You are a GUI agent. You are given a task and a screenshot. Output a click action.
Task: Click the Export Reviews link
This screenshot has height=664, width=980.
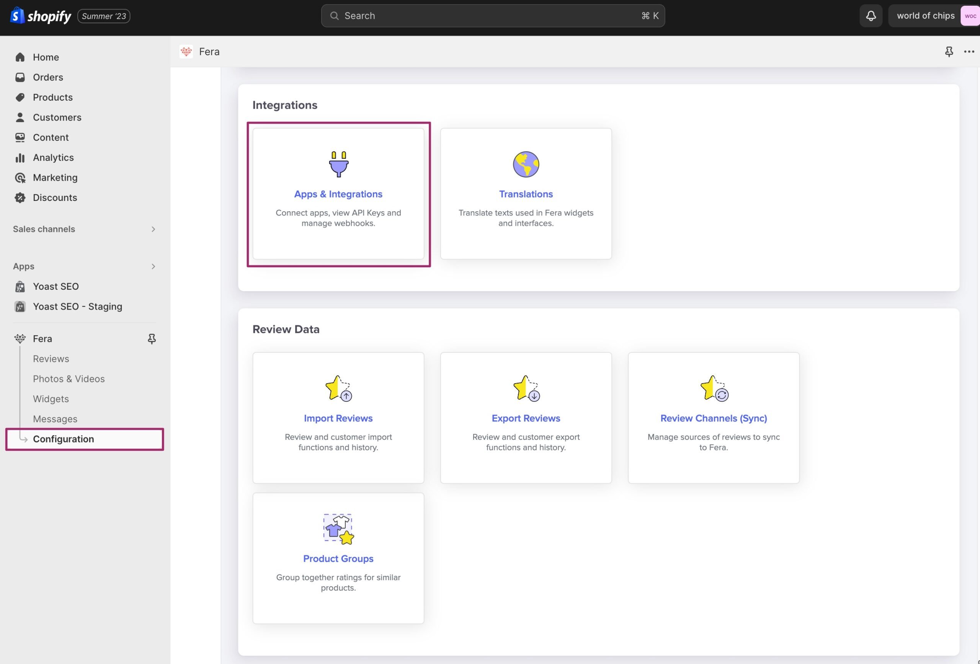526,418
